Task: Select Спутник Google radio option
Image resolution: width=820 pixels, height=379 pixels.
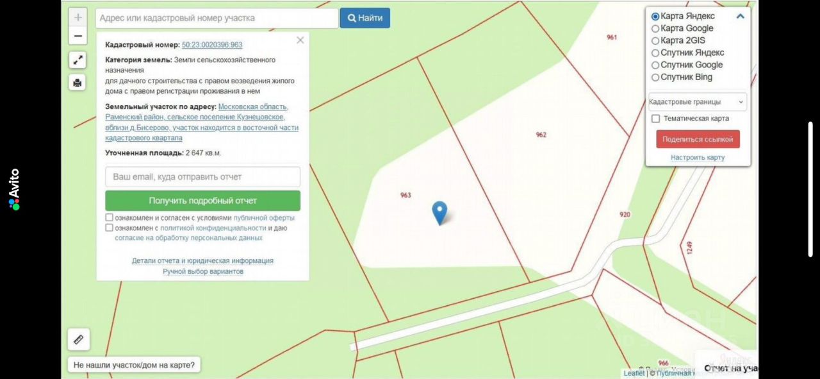Action: (655, 65)
